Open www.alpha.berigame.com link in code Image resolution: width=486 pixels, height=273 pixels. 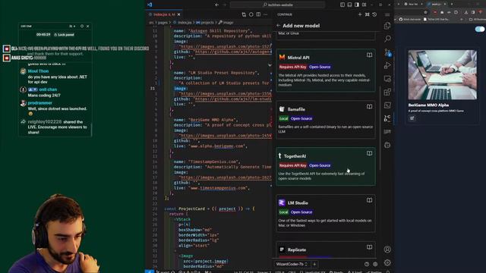(x=217, y=146)
